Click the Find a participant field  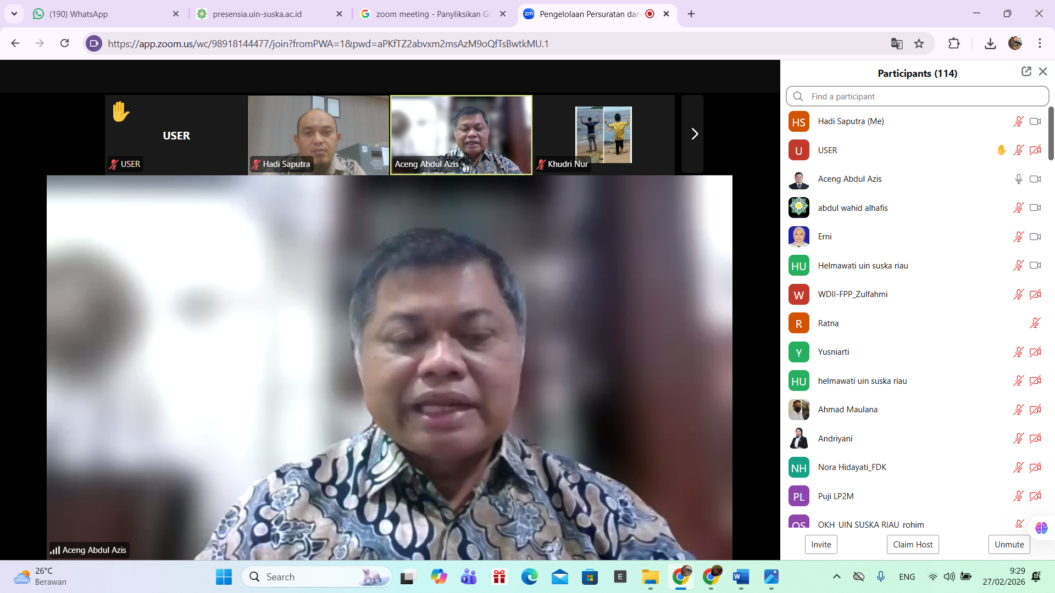(918, 96)
